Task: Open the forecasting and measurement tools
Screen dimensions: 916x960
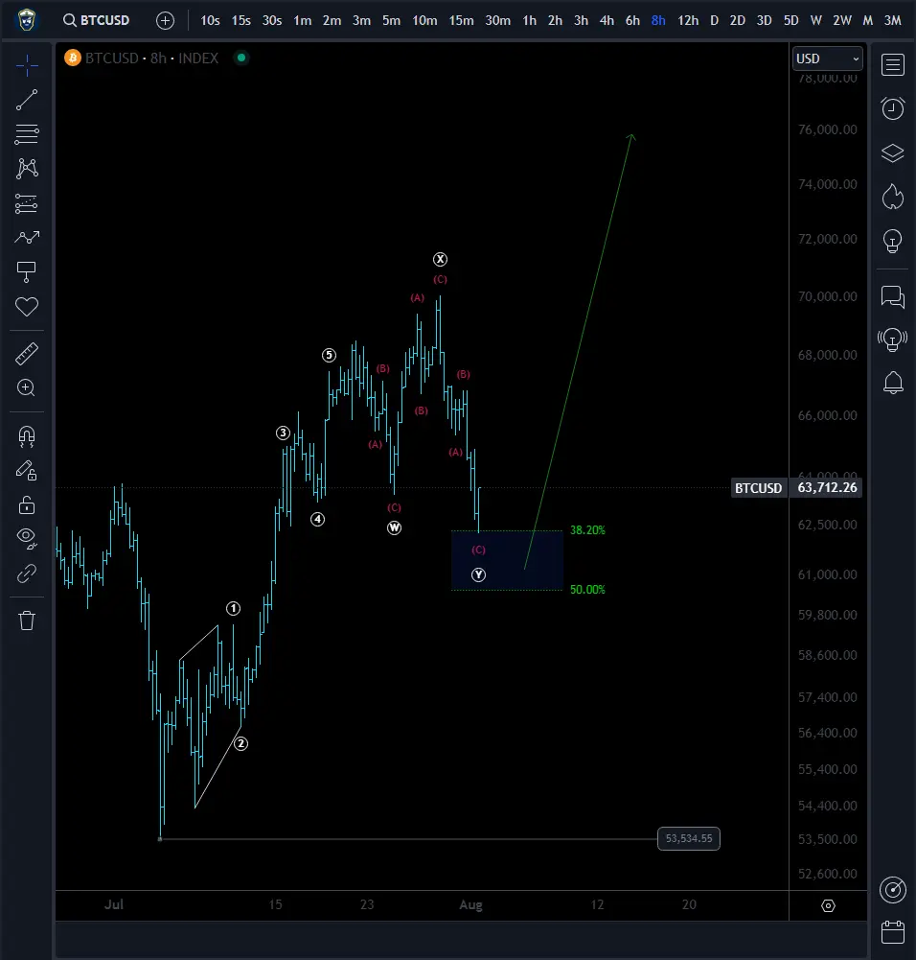Action: tap(27, 203)
